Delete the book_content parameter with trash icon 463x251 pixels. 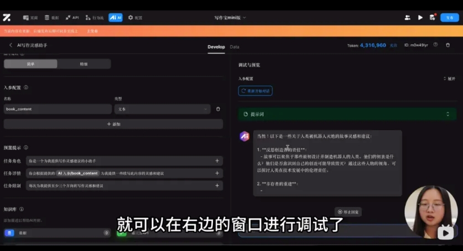point(218,109)
